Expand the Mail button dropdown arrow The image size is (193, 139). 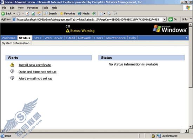tap(105, 14)
